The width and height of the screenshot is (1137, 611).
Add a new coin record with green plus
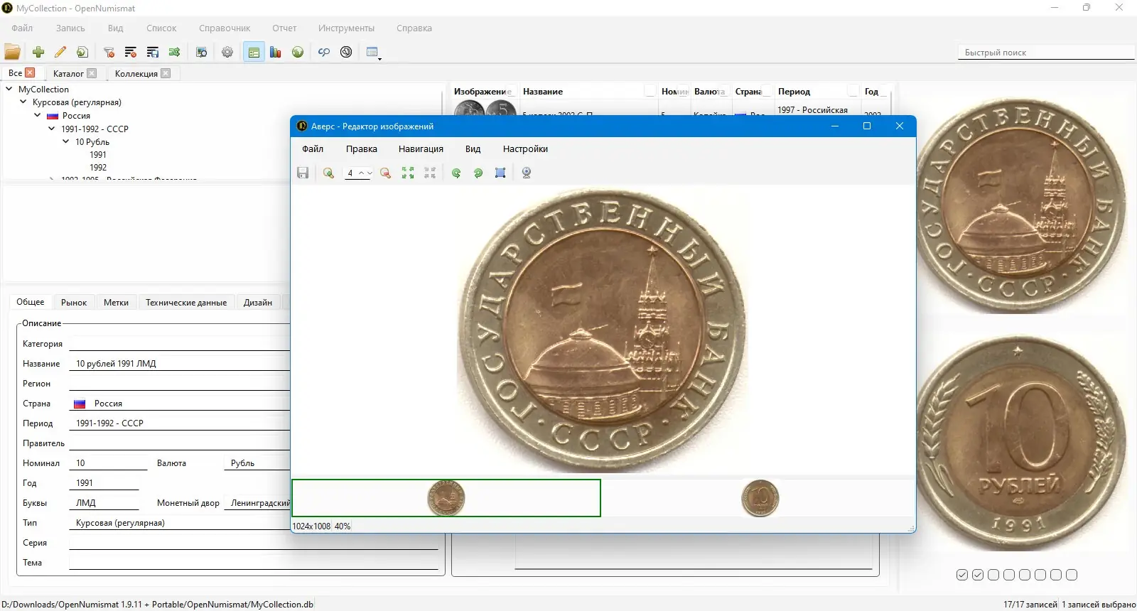coord(38,52)
